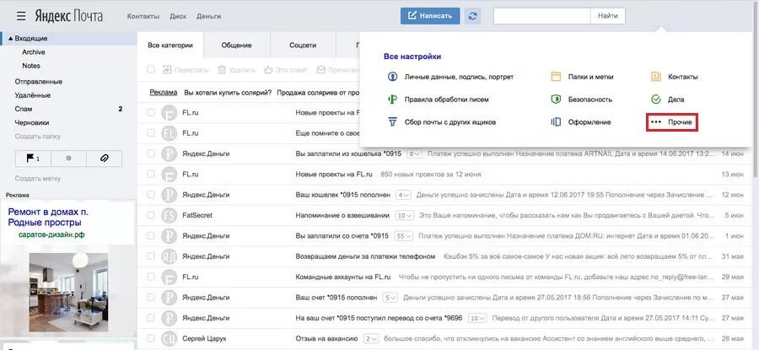Check the Вы заплатили со счета message
This screenshot has height=350, width=759.
(151, 236)
